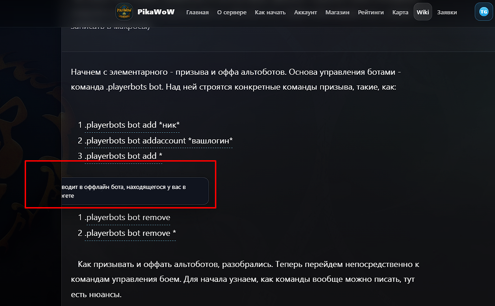The height and width of the screenshot is (306, 495).
Task: Click the PikaWoW site title
Action: (x=156, y=12)
